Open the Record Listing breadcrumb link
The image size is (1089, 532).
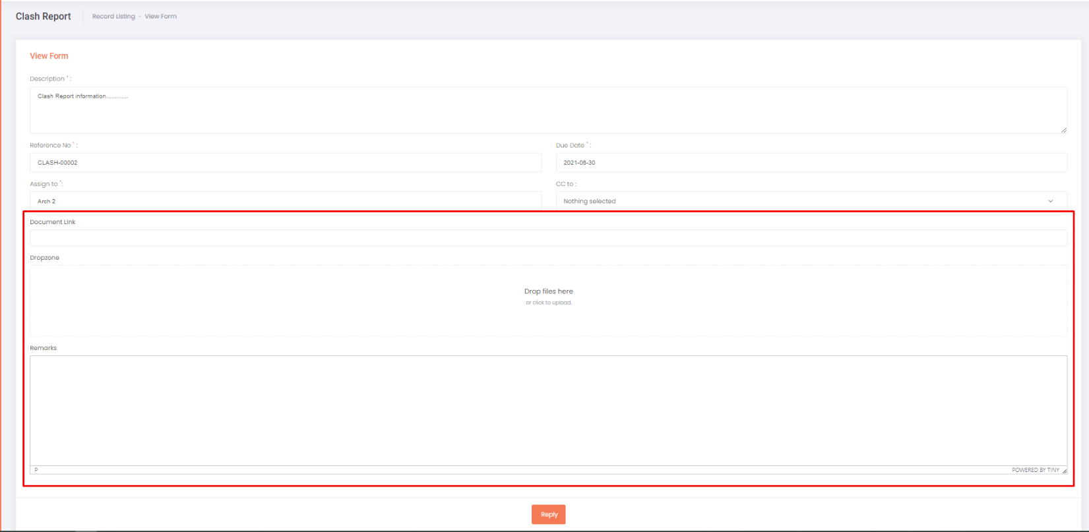[113, 16]
